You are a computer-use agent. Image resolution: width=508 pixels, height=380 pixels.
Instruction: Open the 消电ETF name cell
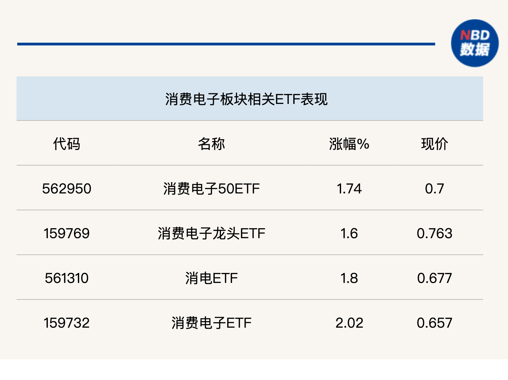[211, 278]
